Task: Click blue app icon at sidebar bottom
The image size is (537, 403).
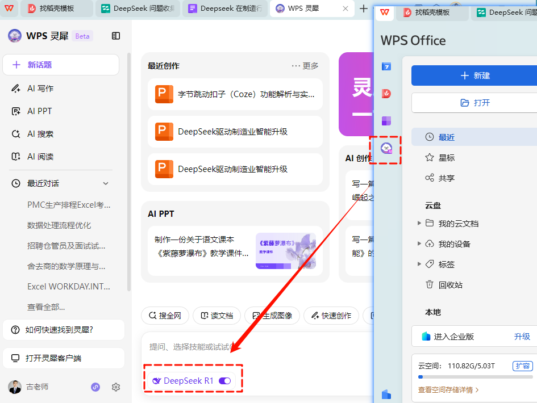Action: pyautogui.click(x=386, y=394)
